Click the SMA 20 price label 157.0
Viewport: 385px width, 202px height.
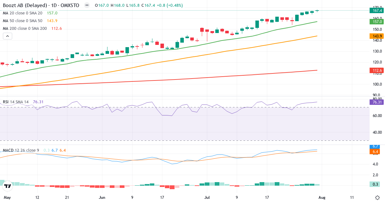377,21
